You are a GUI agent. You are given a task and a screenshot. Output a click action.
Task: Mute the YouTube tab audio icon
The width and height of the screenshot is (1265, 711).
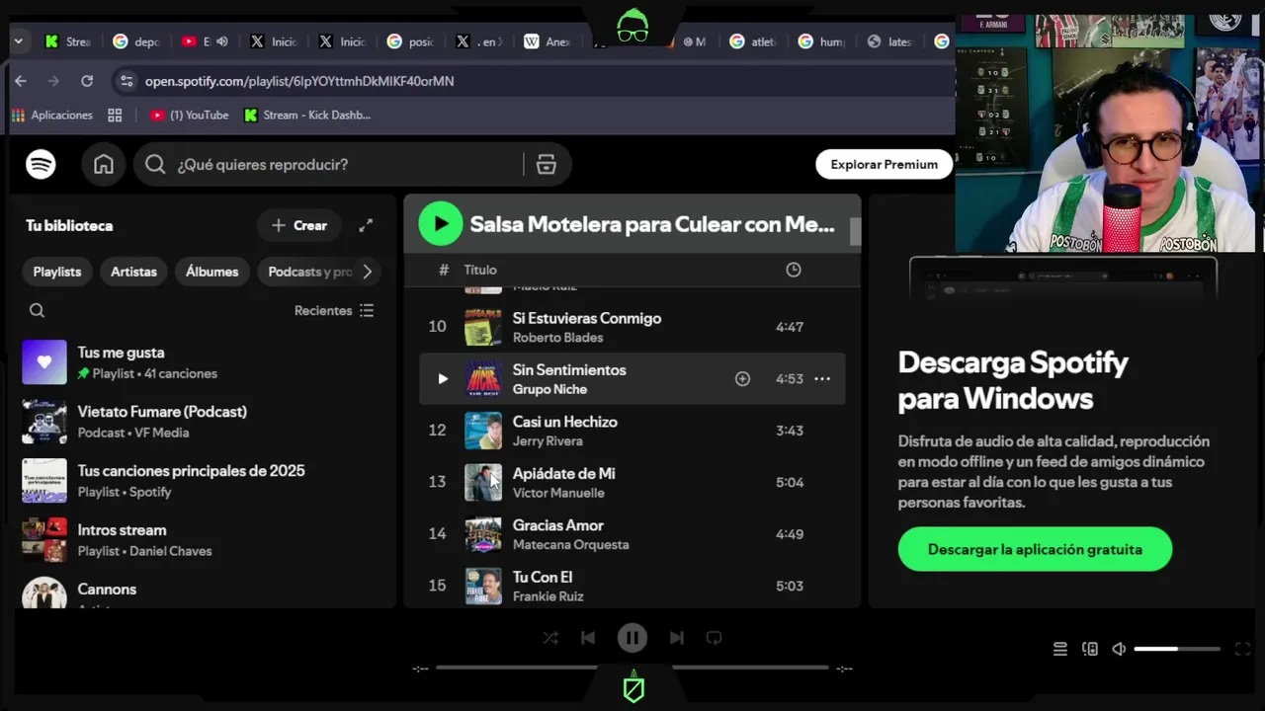[221, 41]
